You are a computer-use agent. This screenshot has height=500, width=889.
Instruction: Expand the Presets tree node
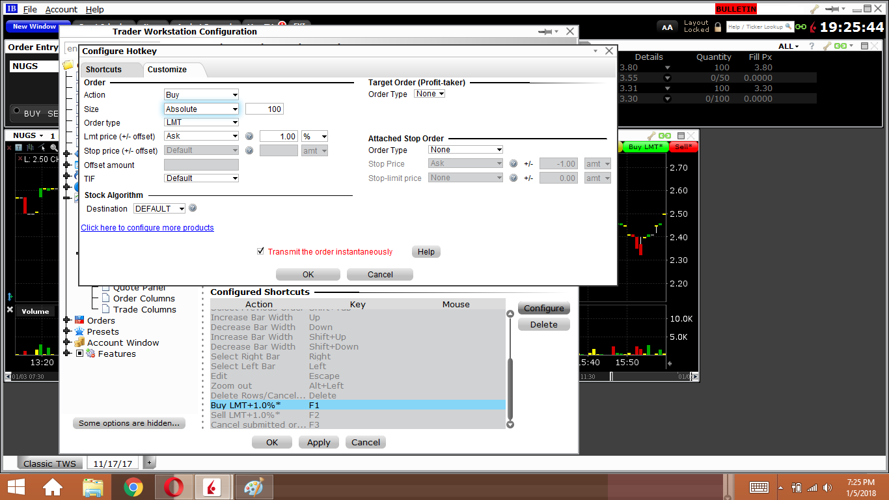coord(66,331)
